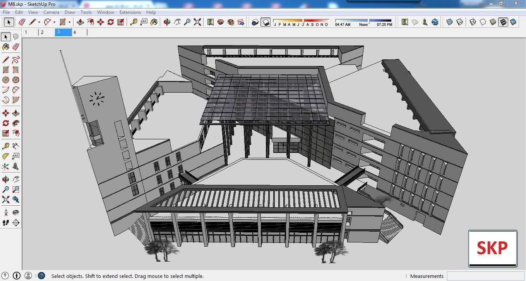This screenshot has width=526, height=281.
Task: Open the Extensions menu
Action: point(130,12)
